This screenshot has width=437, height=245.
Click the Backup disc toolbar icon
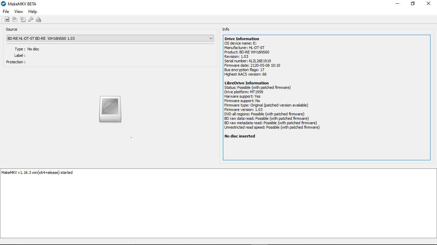coord(23,19)
